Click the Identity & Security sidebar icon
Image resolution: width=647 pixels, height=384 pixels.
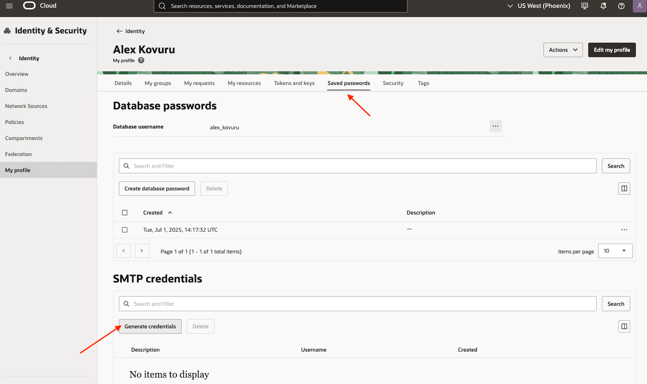[7, 30]
